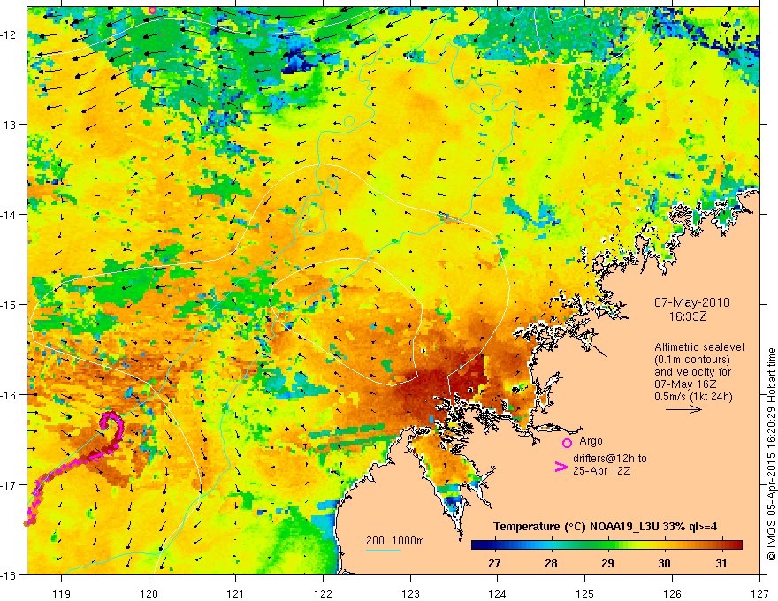Click the '200 1000m' depth label

[x=395, y=541]
